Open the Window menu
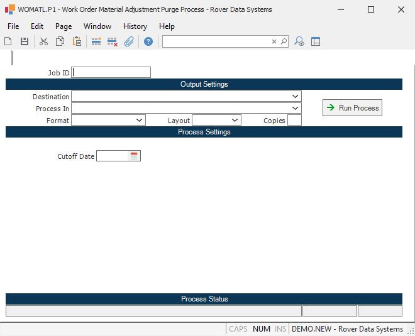Screen dimensions: 415x336 click(97, 26)
